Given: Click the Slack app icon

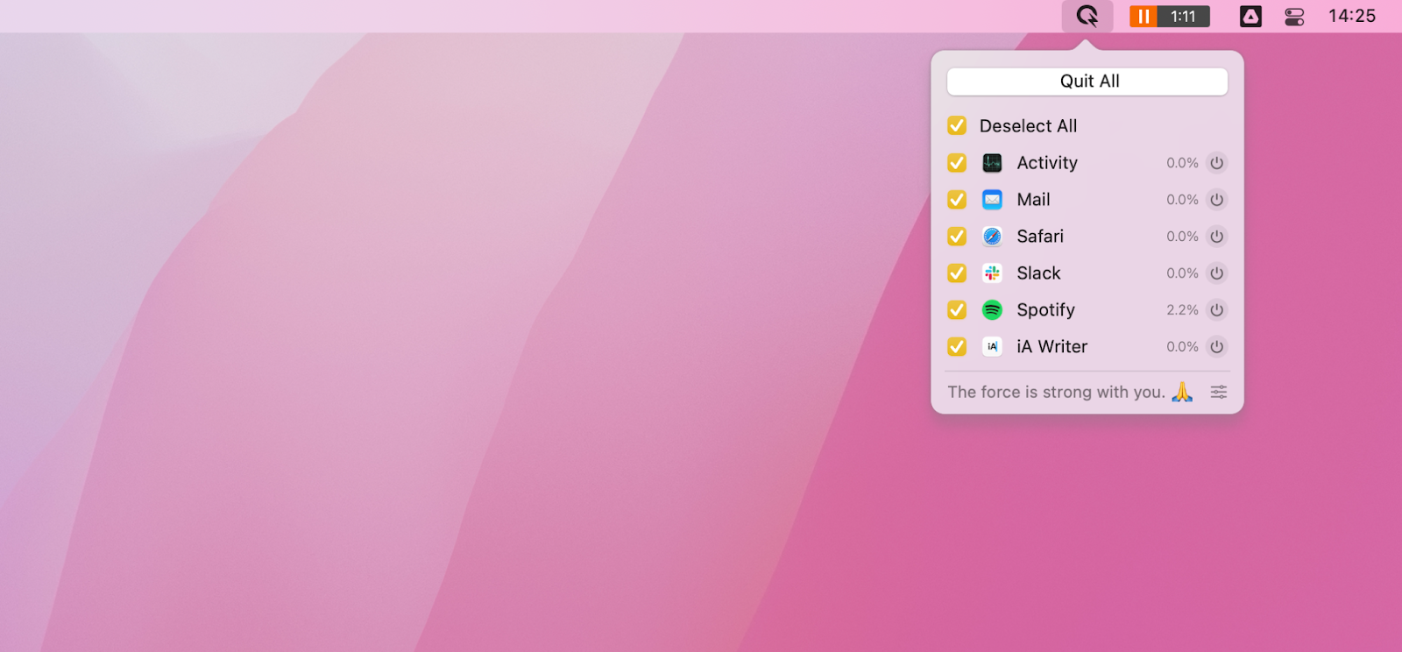Looking at the screenshot, I should [x=992, y=273].
